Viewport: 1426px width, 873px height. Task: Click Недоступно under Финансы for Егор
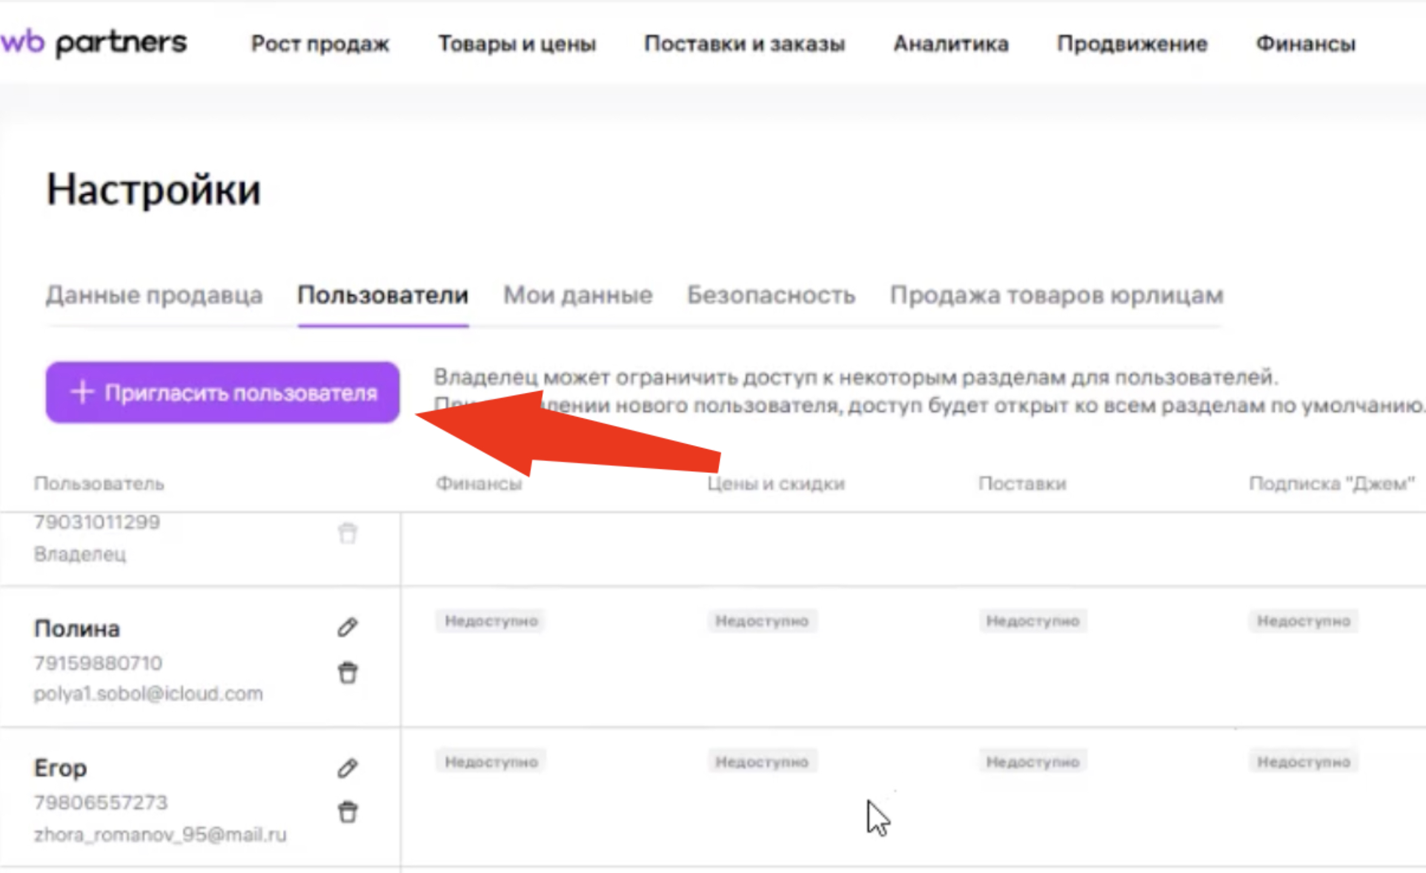click(491, 762)
